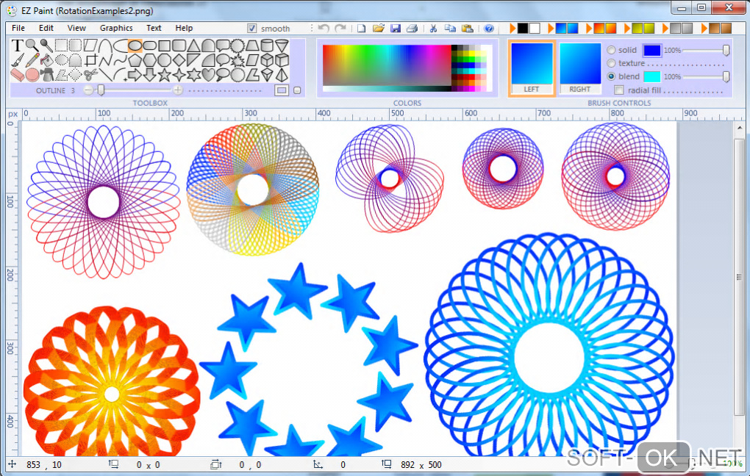
Task: Select the RIGHT brush preview
Action: click(579, 68)
